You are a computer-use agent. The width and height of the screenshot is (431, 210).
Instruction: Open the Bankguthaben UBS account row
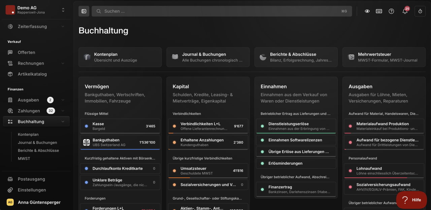pyautogui.click(x=120, y=142)
